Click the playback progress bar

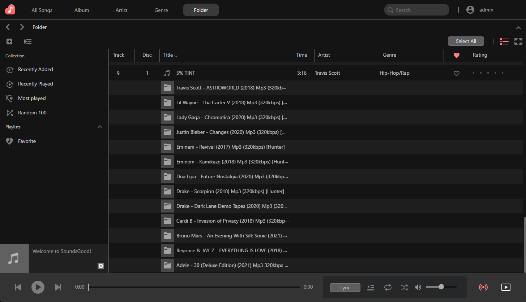click(x=194, y=287)
